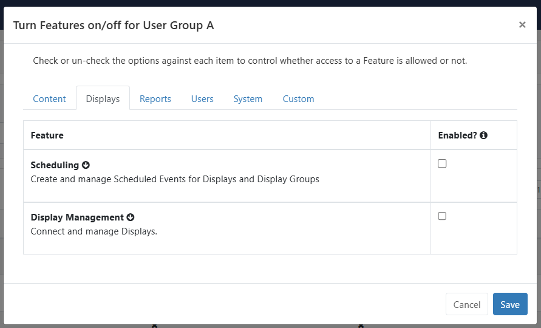This screenshot has height=328, width=541.
Task: Click the Display Management feature title
Action: pyautogui.click(x=77, y=217)
